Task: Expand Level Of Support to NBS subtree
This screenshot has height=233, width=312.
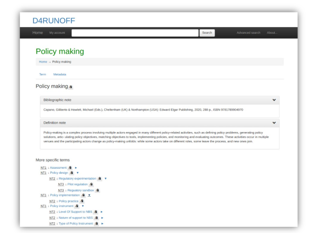Action: tap(102, 212)
